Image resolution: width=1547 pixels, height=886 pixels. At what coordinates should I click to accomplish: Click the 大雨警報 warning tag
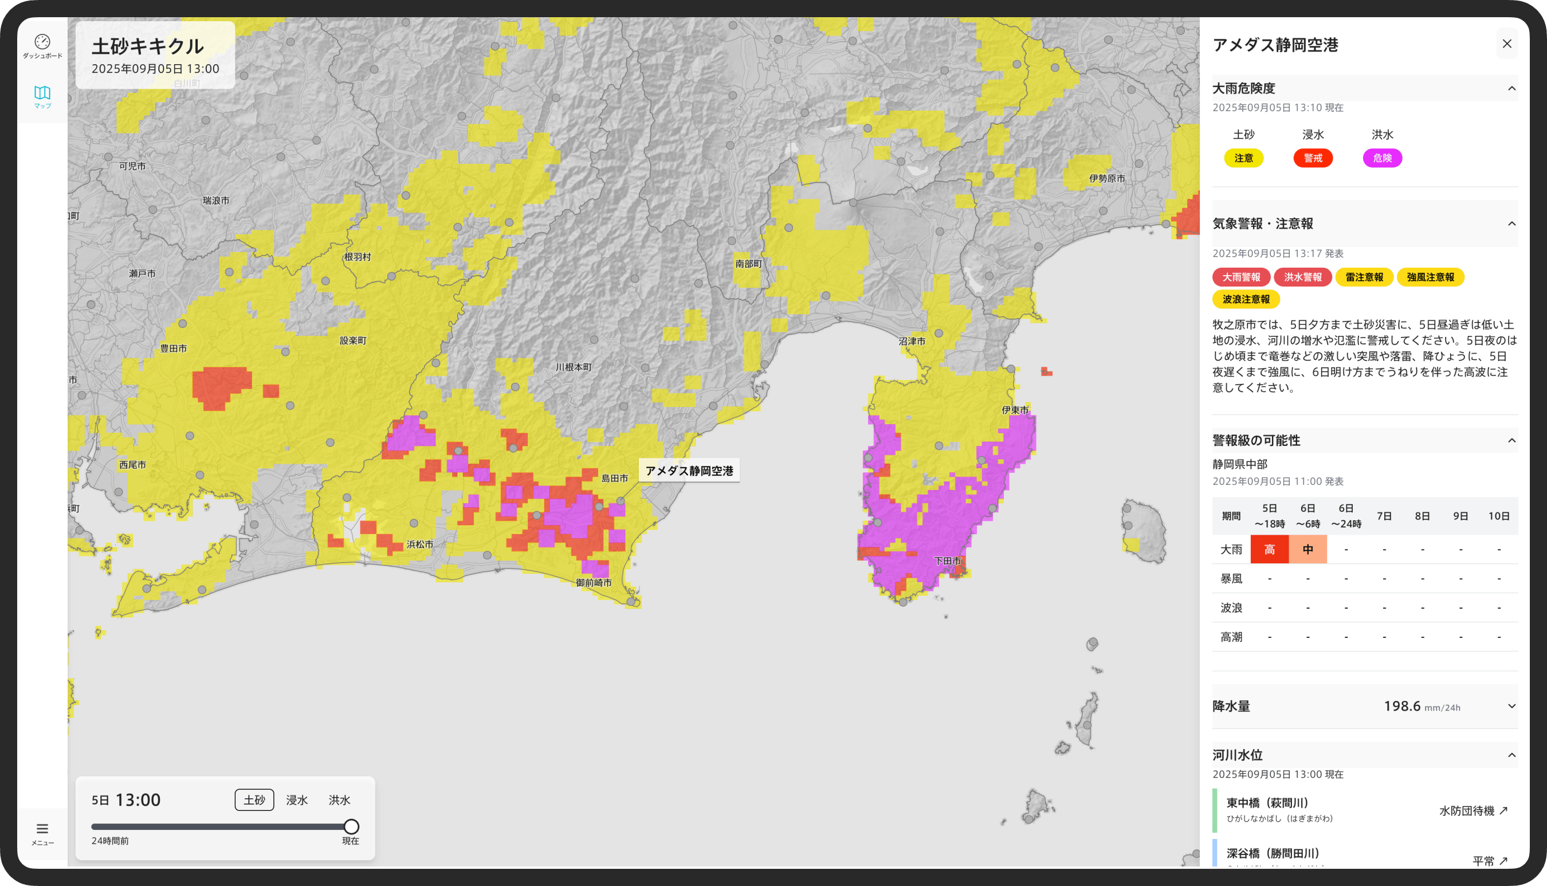pos(1240,277)
